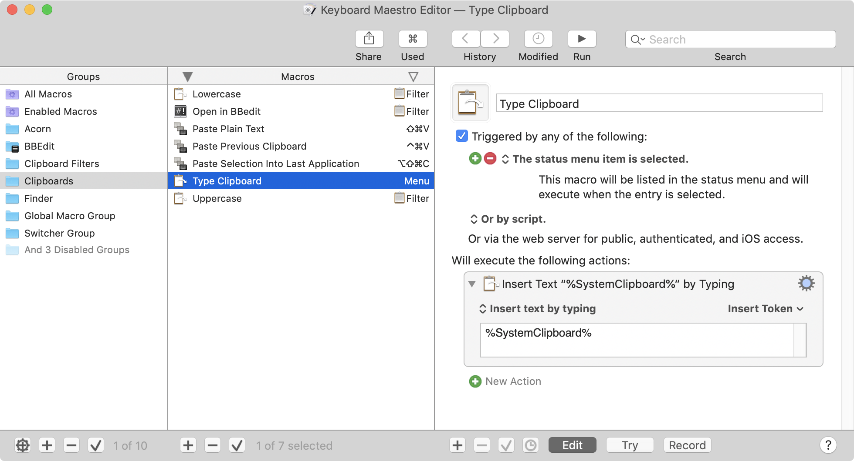The width and height of the screenshot is (854, 461).
Task: Open the Insert Text action gear settings
Action: 806,283
